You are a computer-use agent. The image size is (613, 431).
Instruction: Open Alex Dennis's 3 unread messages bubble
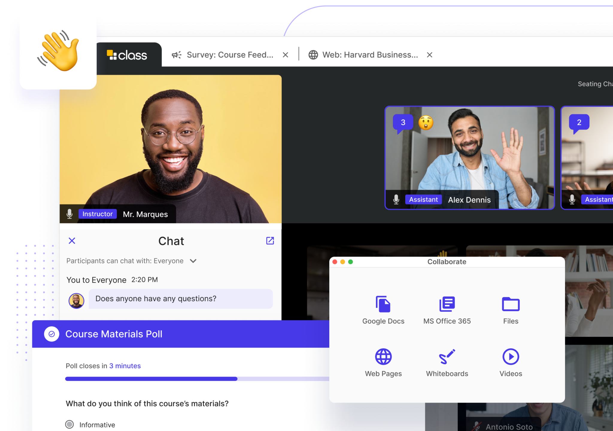[x=403, y=123]
